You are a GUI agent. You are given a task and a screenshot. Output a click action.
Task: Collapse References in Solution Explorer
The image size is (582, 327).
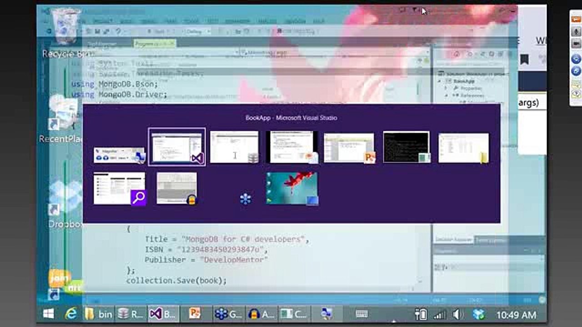tap(447, 95)
